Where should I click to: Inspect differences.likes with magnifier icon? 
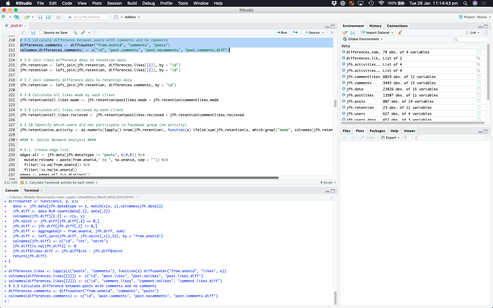click(x=479, y=58)
